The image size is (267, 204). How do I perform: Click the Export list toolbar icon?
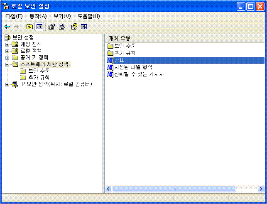click(x=62, y=27)
